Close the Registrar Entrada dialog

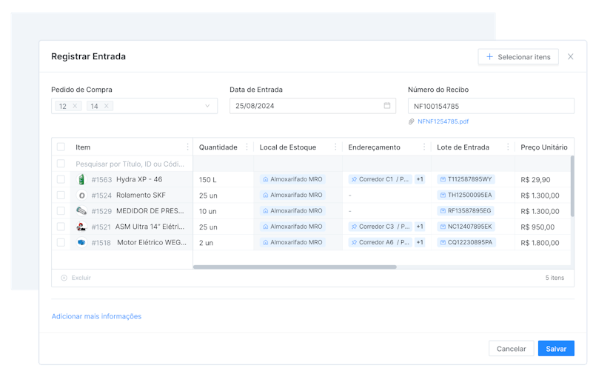(x=570, y=57)
